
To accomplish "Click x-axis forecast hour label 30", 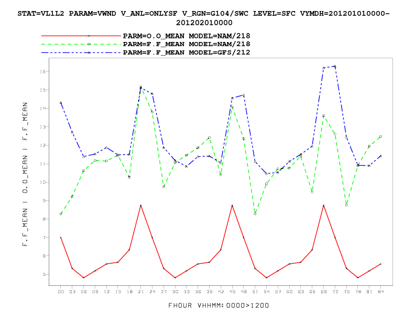I will tap(175, 292).
